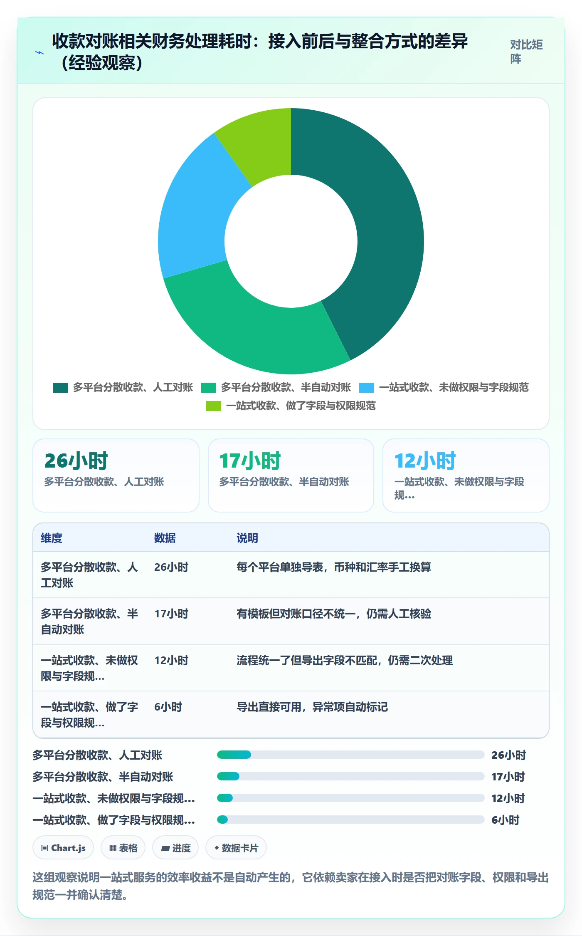Click the 表格 chip

click(x=123, y=847)
